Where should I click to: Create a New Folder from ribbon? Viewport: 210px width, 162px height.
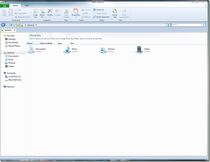pyautogui.click(x=66, y=13)
